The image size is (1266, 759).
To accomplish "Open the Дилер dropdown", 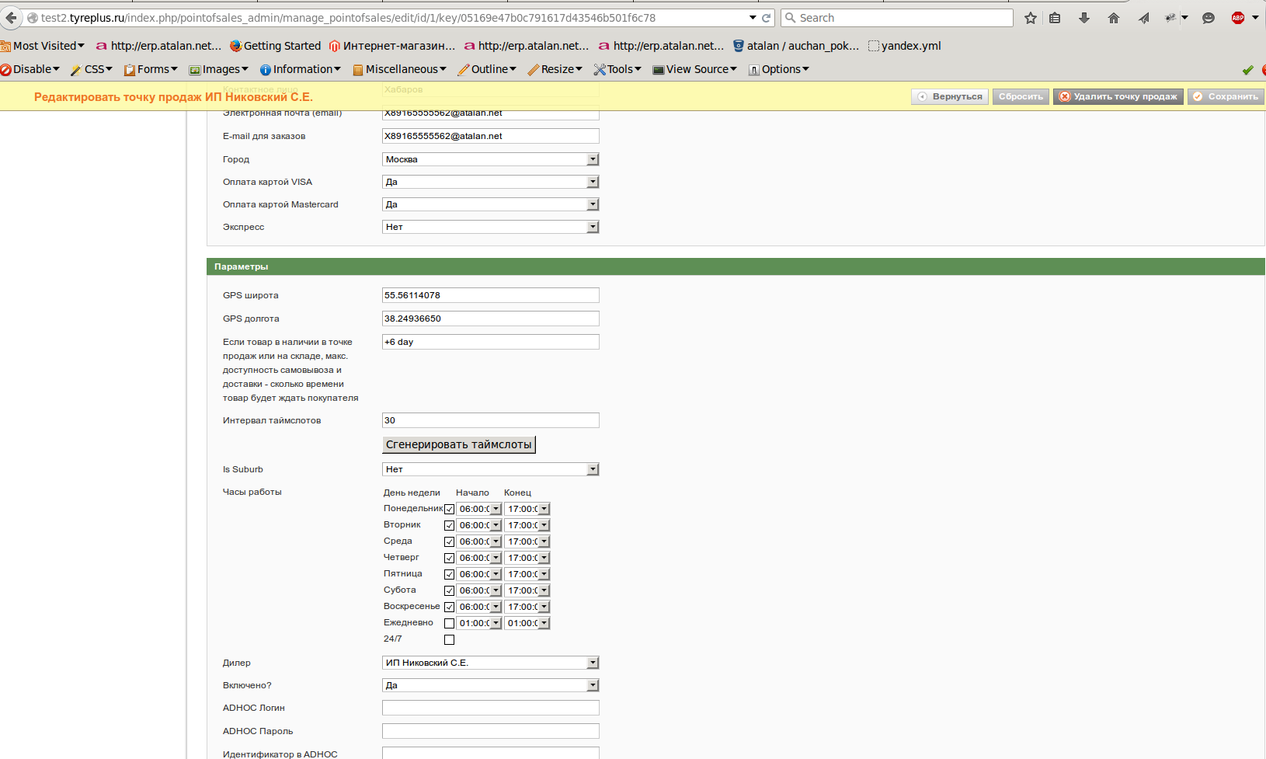I will click(x=491, y=663).
